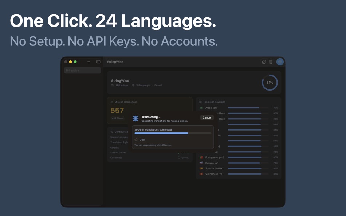Click the Spanish (es-MX) flag icon
The image size is (346, 216).
click(201, 168)
